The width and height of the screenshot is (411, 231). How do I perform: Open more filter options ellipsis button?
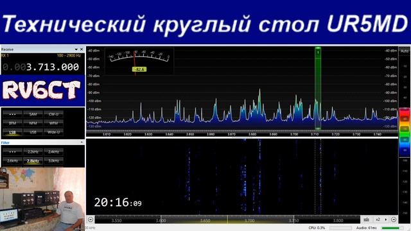(12, 151)
